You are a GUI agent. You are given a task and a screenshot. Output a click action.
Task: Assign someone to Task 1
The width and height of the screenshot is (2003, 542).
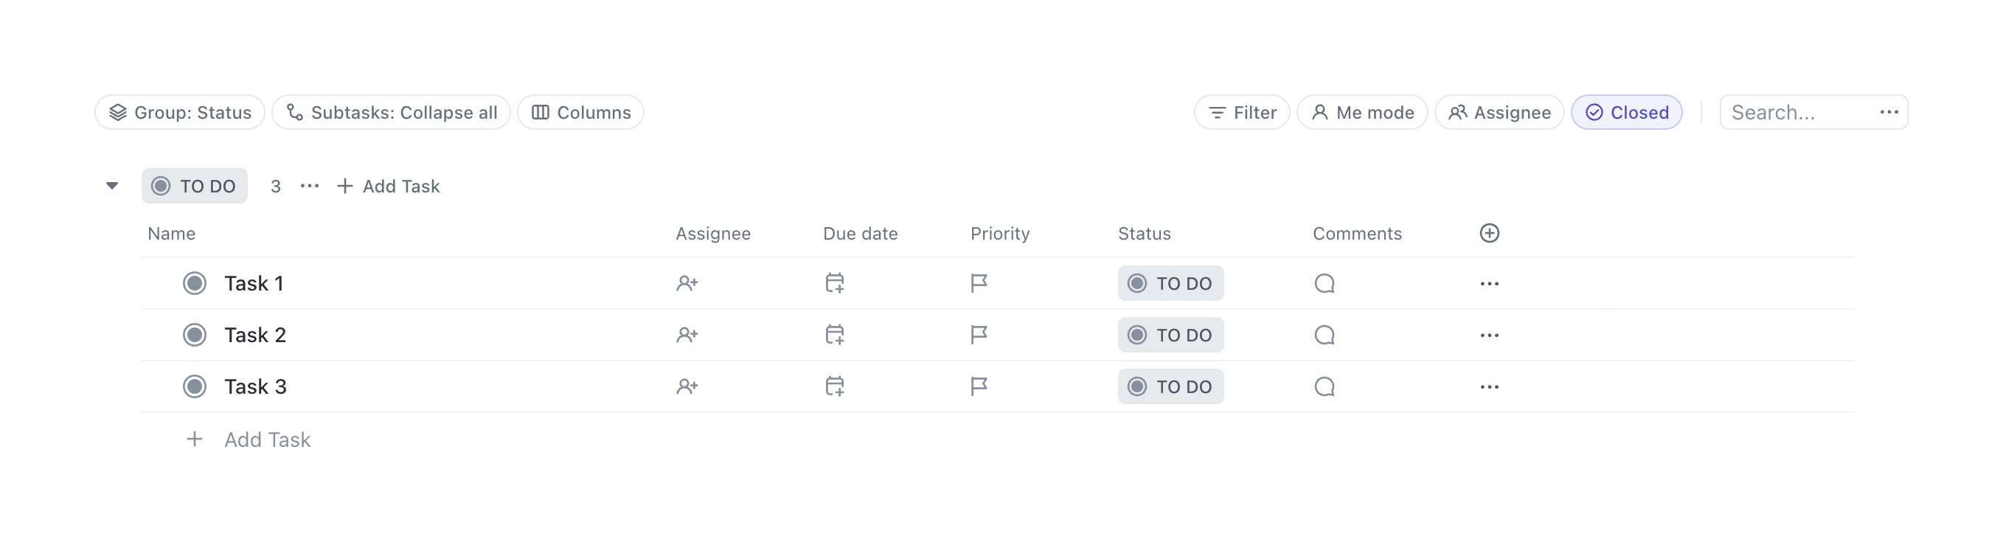[x=687, y=283]
